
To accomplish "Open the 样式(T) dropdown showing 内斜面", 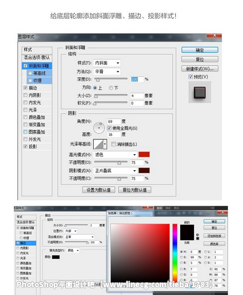I will coord(107,63).
